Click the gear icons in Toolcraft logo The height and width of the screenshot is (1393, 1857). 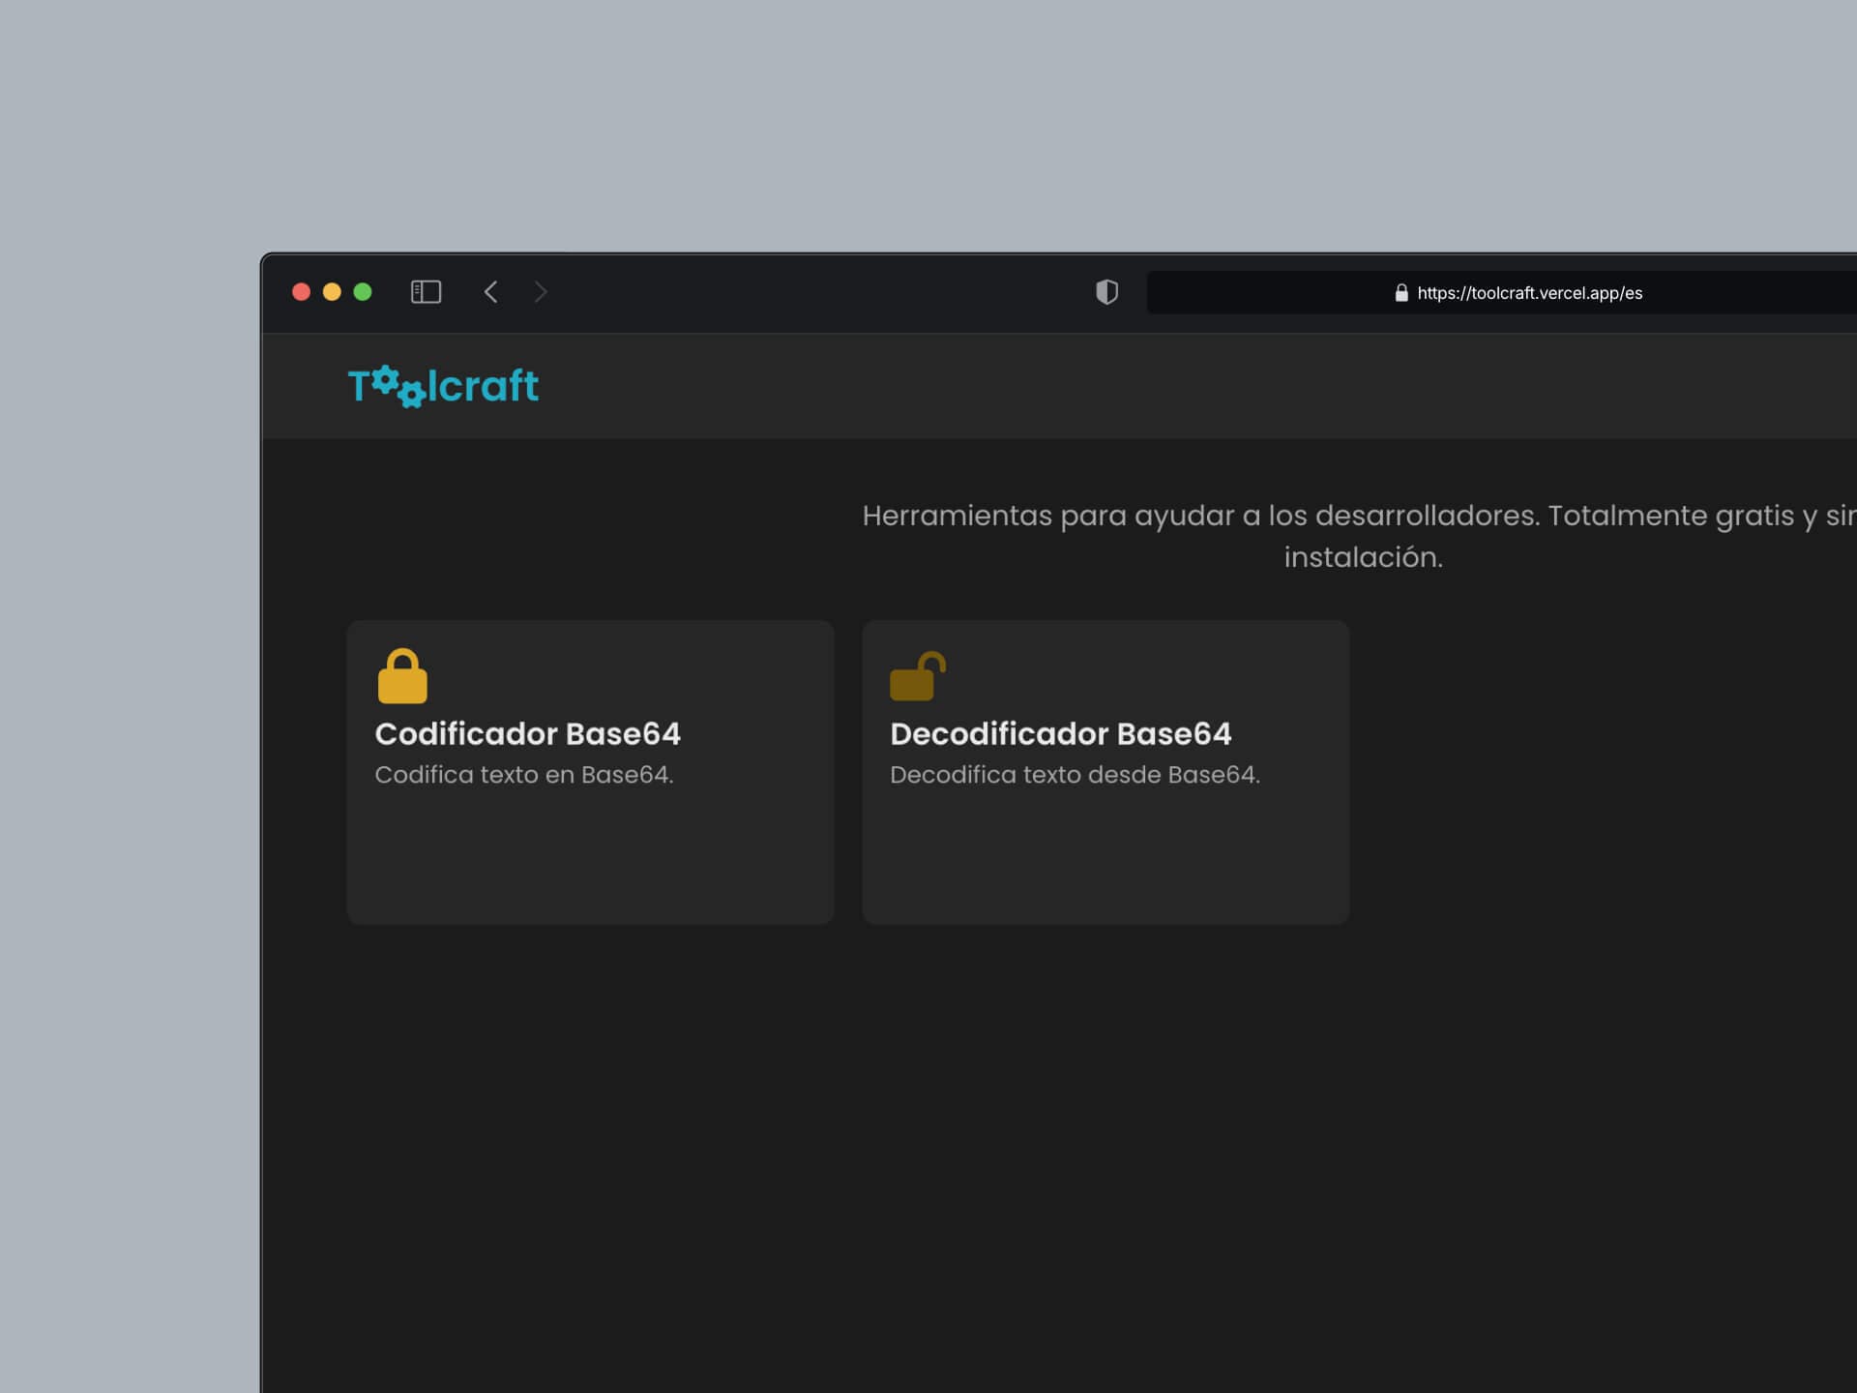point(398,386)
